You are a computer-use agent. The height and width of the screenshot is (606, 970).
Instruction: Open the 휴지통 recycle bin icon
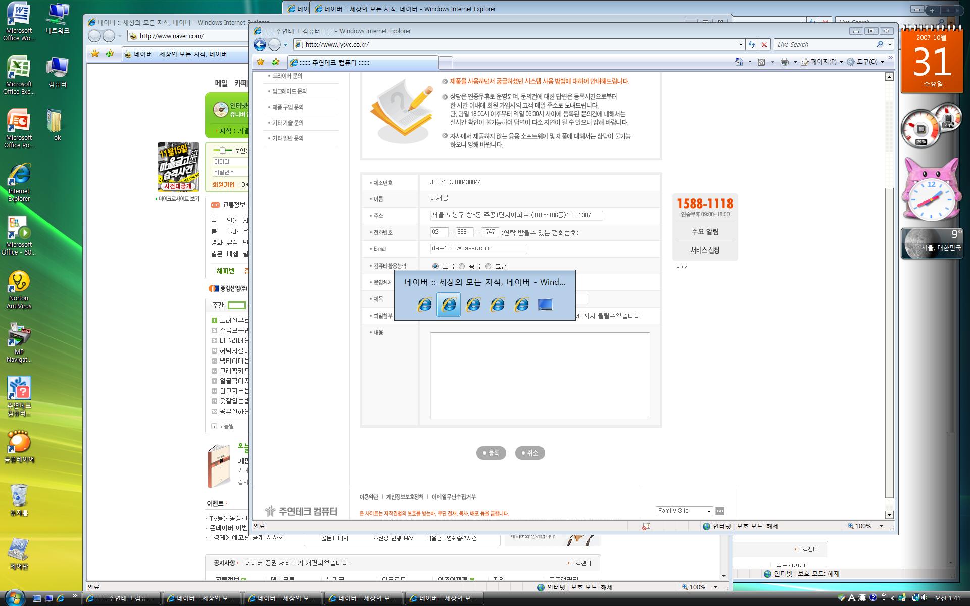click(x=19, y=500)
